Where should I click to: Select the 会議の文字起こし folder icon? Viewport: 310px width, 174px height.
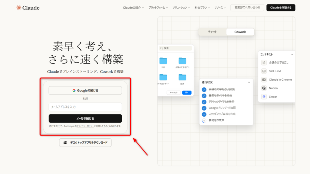tap(182, 61)
